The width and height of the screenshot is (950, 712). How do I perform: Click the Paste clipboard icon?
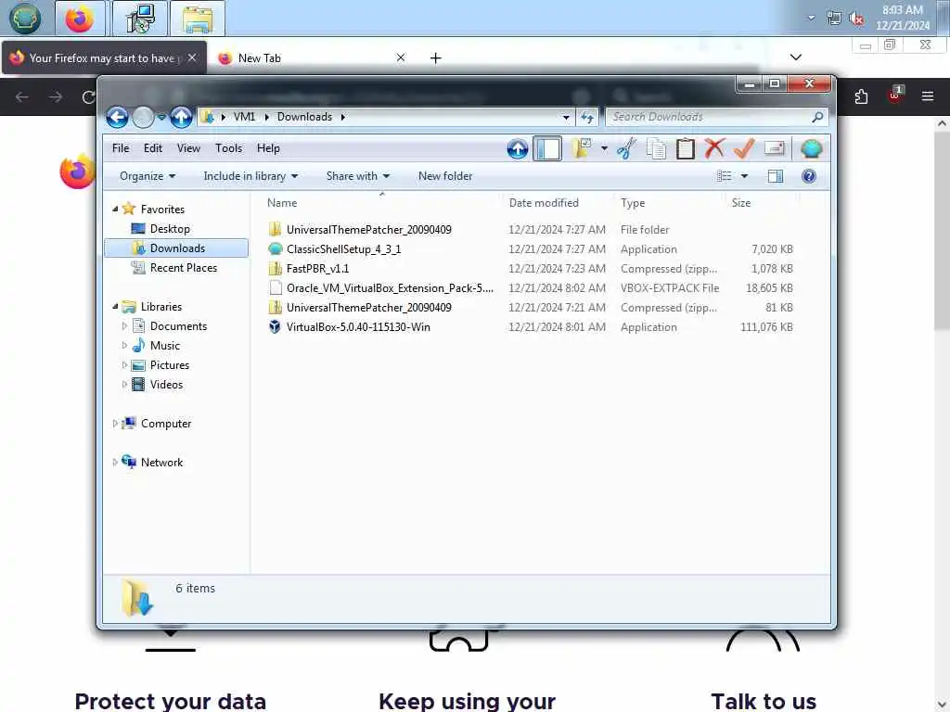[686, 149]
